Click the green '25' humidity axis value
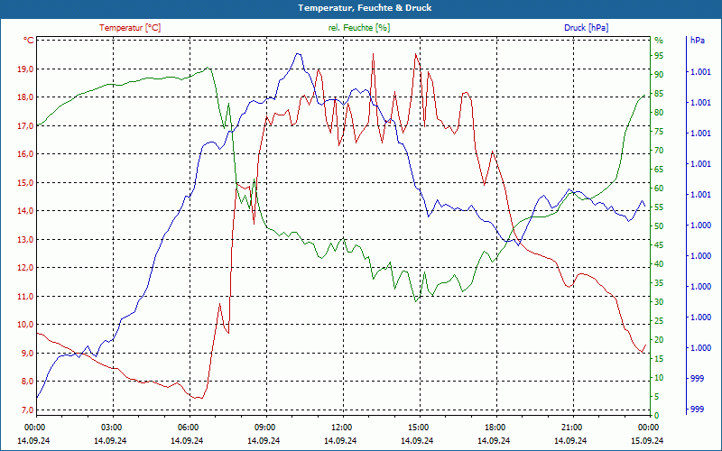 659,321
